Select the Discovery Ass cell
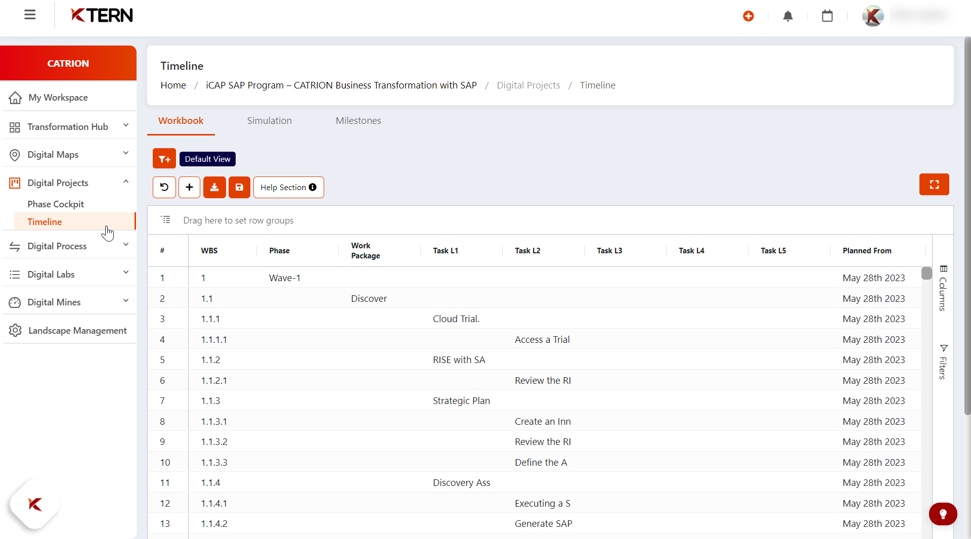This screenshot has width=971, height=539. point(461,483)
